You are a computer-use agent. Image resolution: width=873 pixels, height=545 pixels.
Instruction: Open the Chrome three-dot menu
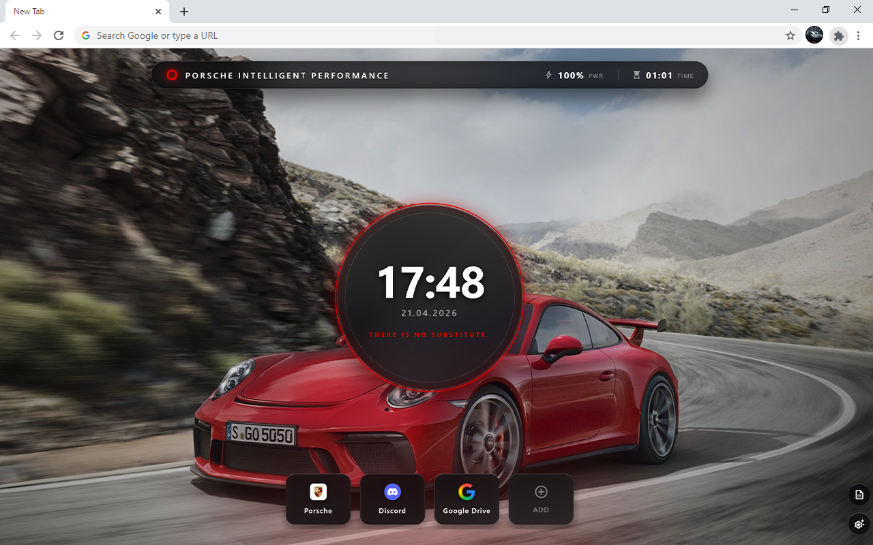859,35
